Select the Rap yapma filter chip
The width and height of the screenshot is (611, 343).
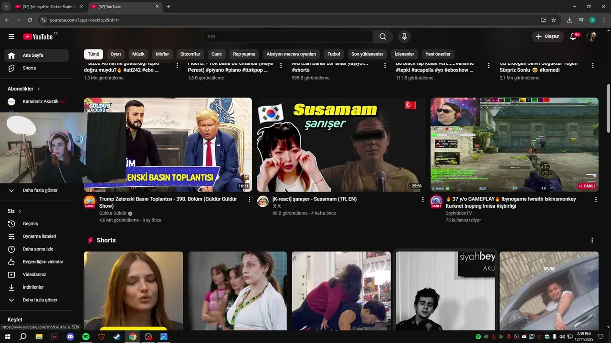click(244, 54)
